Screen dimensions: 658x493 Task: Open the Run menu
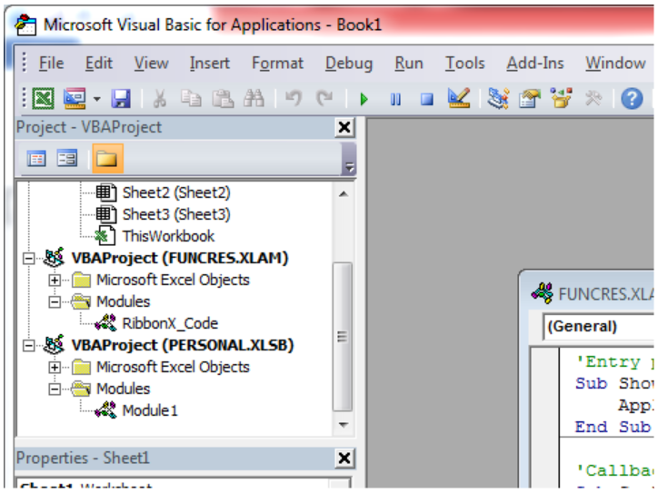(x=409, y=64)
